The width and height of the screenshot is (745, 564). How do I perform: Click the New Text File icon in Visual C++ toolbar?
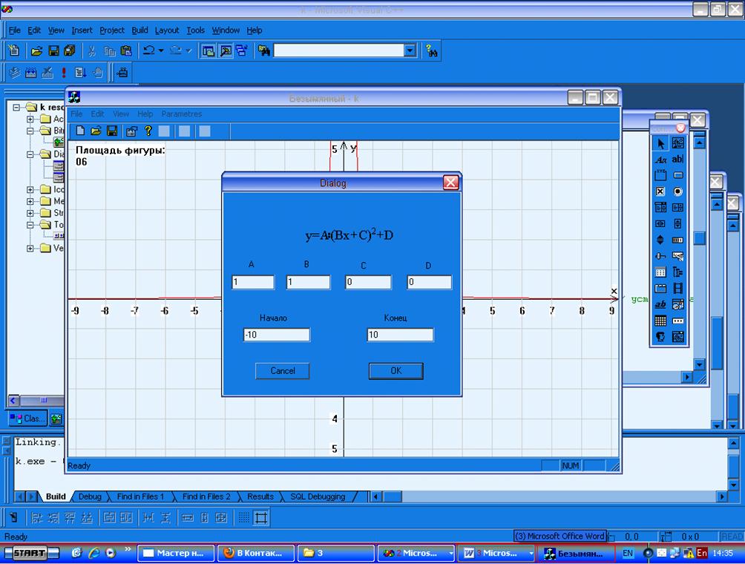tap(13, 50)
